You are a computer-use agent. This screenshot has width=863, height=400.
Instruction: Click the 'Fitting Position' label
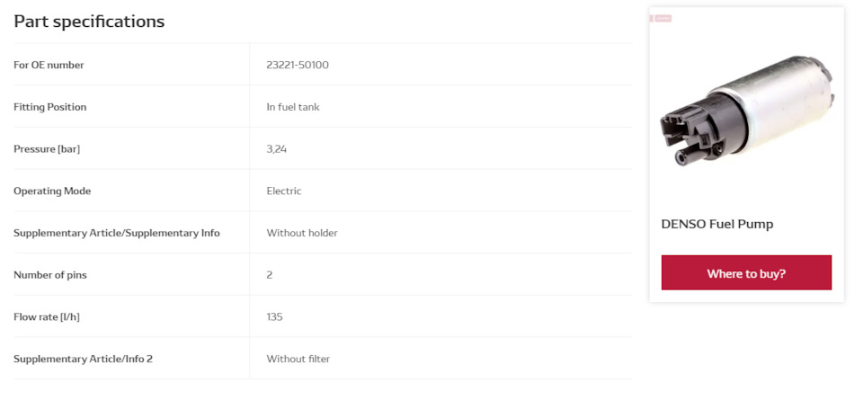pyautogui.click(x=49, y=107)
